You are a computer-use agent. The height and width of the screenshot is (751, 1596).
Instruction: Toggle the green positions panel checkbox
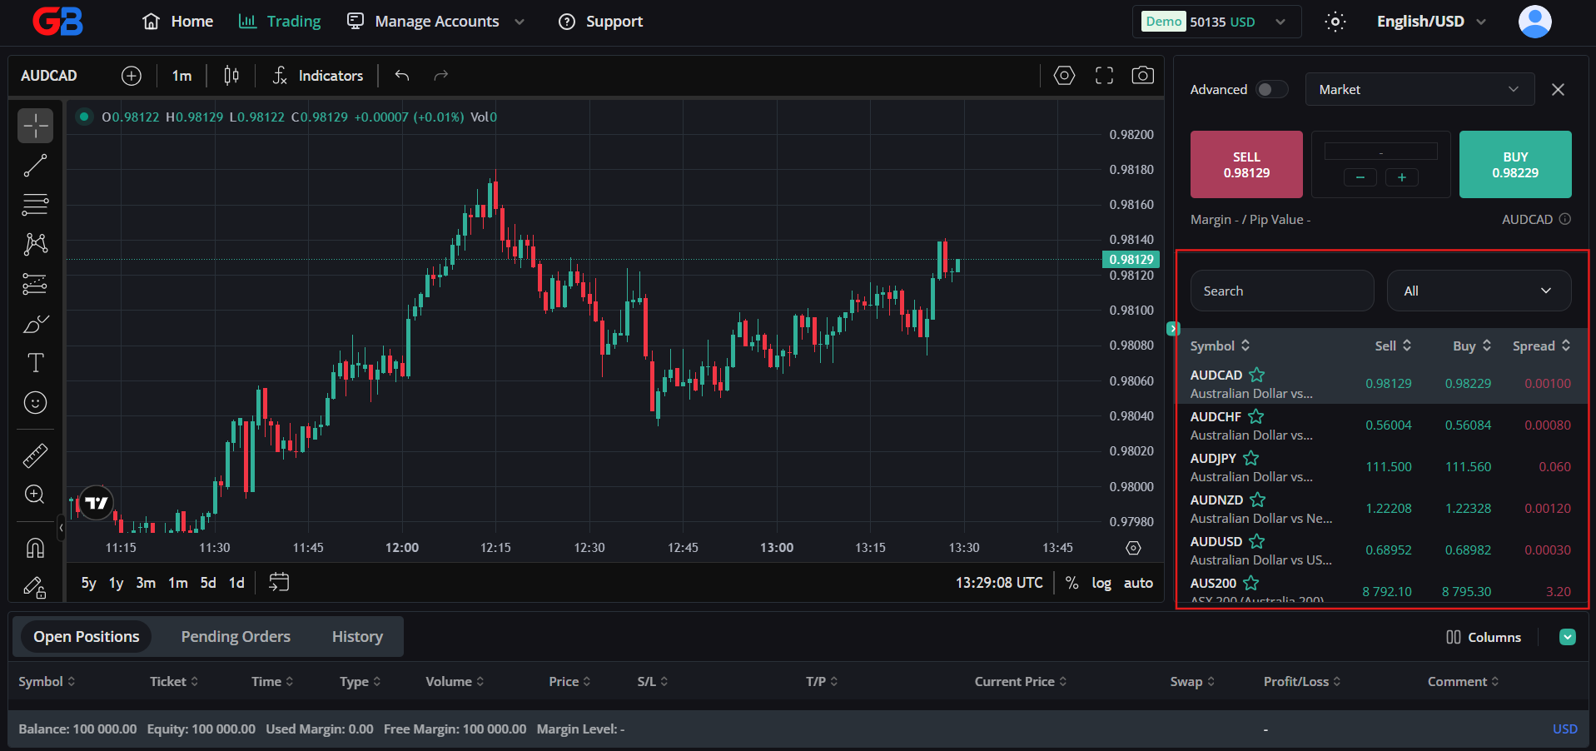pos(1568,637)
